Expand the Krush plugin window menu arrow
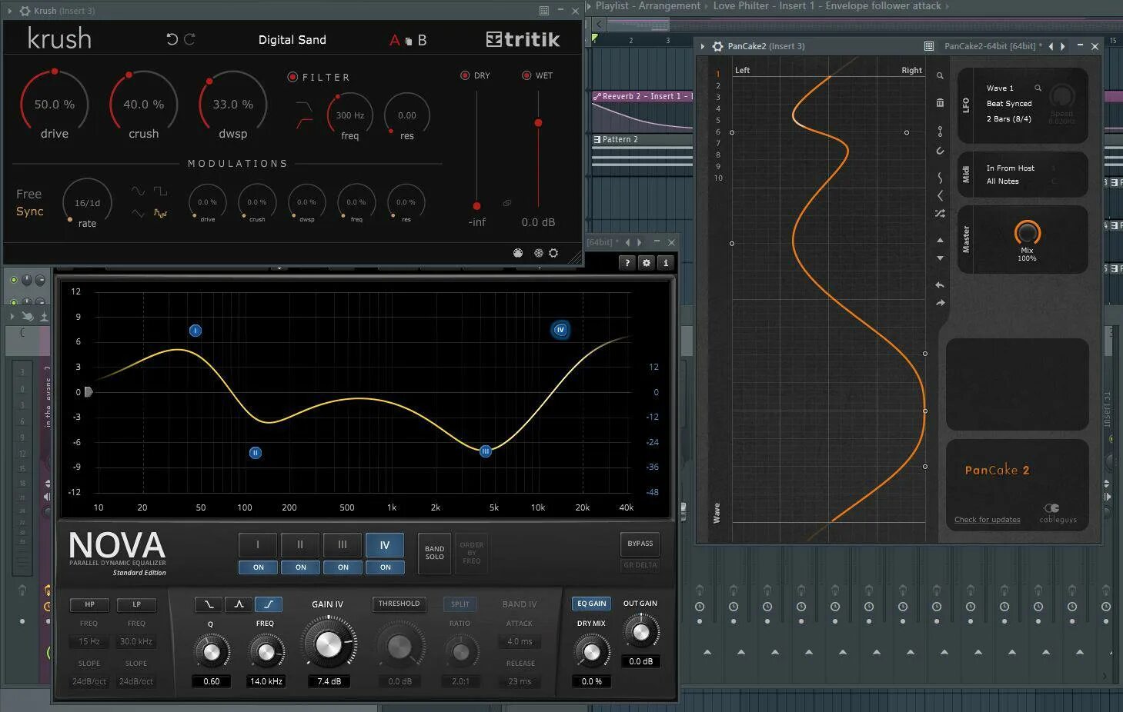1123x712 pixels. (x=11, y=11)
